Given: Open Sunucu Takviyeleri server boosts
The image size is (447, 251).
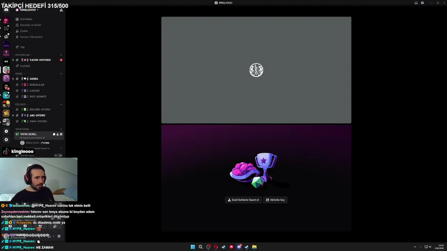Looking at the screenshot, I should pos(31,37).
